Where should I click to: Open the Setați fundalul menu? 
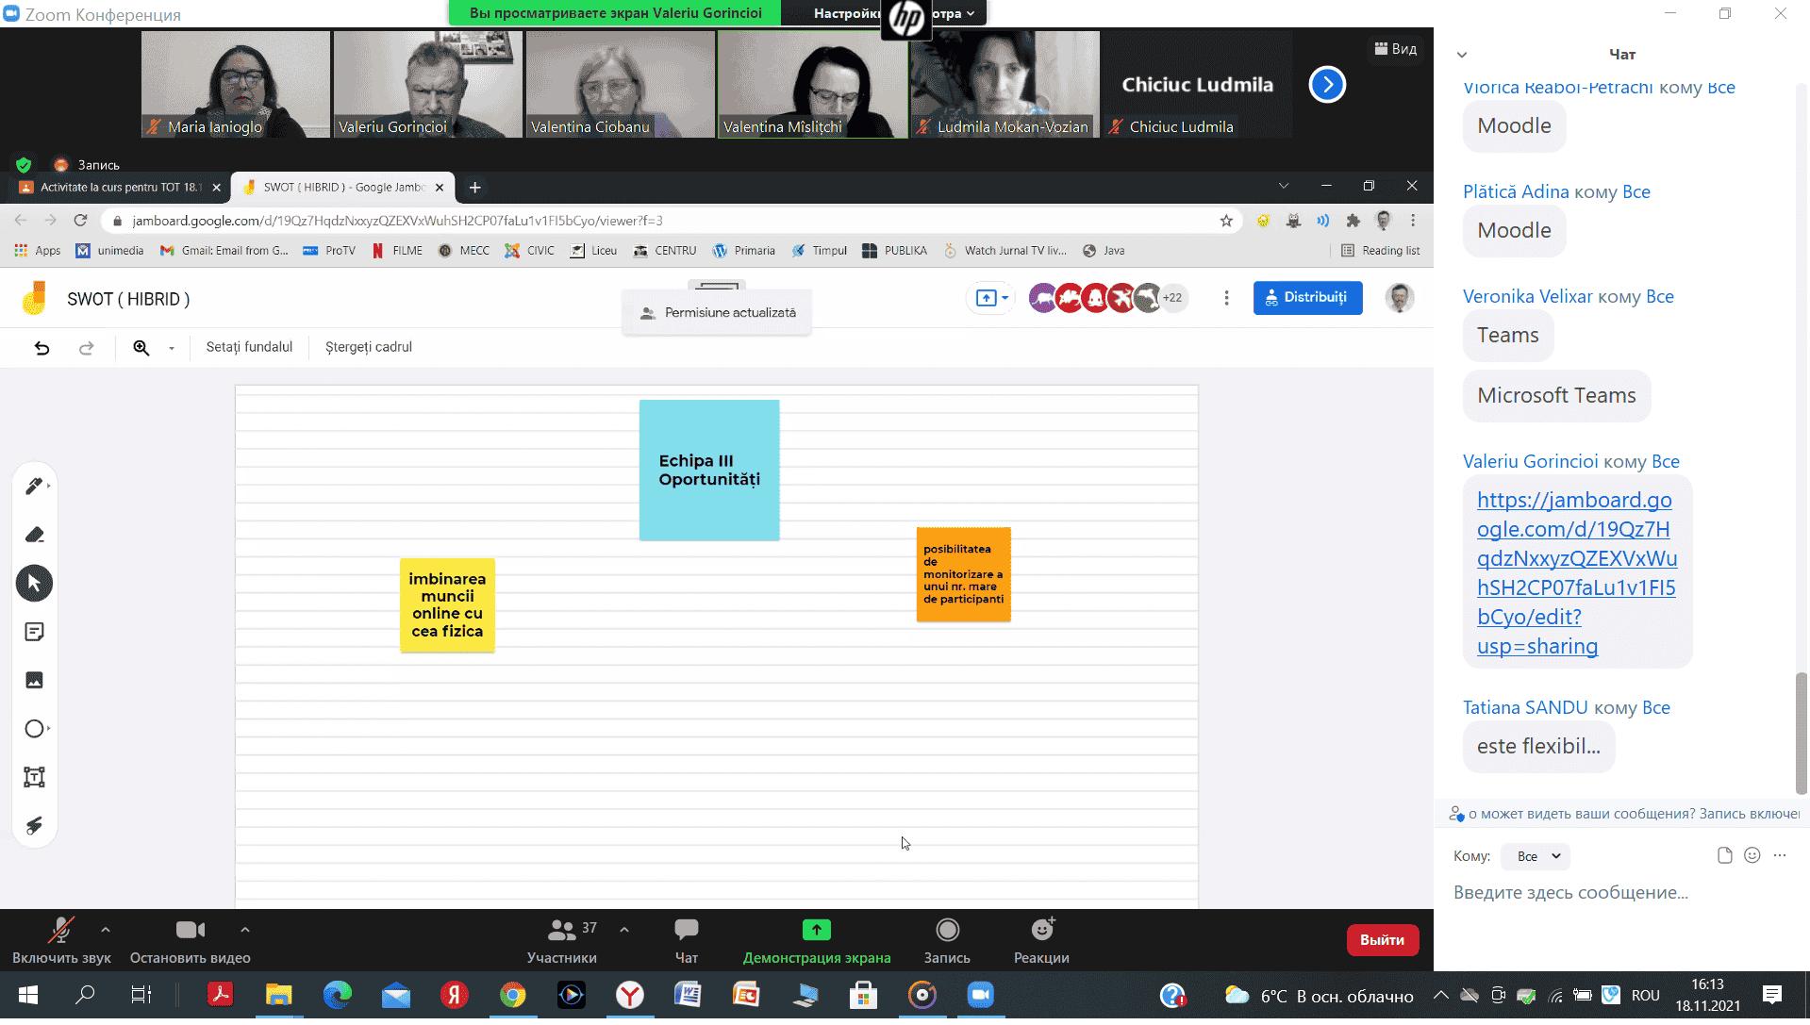tap(249, 347)
